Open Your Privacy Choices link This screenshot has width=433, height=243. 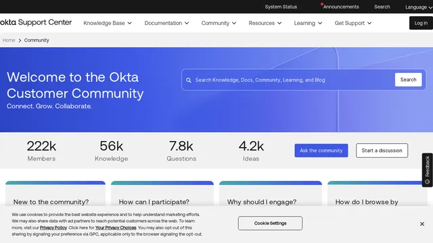pos(116,227)
